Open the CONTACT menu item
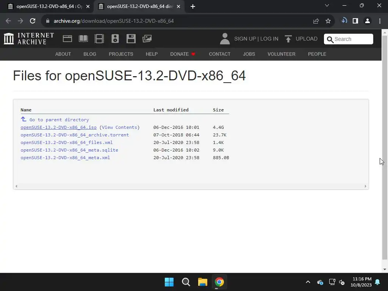Screen dimensions: 388x291 pos(220,54)
